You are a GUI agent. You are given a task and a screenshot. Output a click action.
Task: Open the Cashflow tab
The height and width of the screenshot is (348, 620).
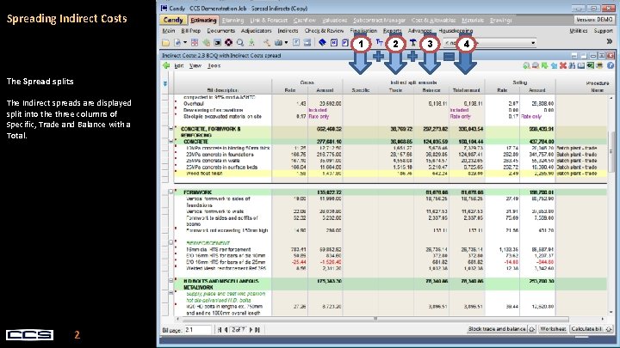(x=305, y=20)
